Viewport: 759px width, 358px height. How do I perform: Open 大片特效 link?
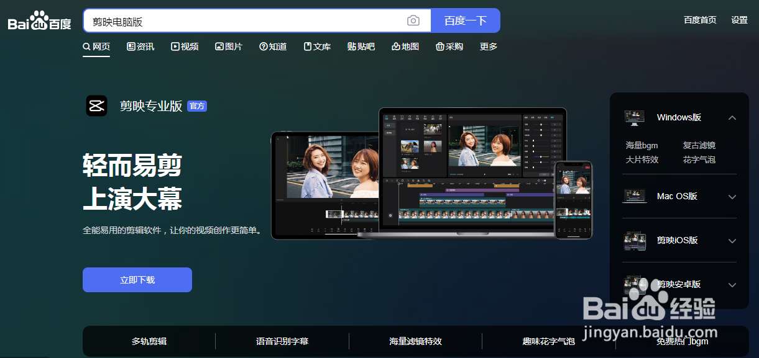click(642, 159)
